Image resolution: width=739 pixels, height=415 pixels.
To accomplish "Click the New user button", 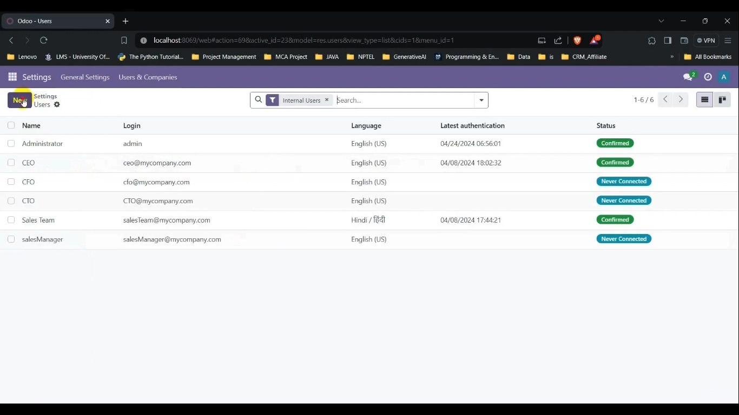I will (19, 100).
